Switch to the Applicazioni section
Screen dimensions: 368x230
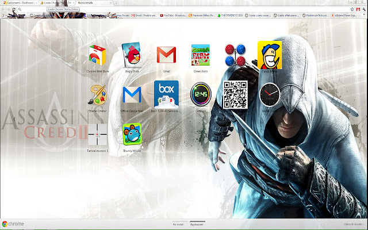197,224
